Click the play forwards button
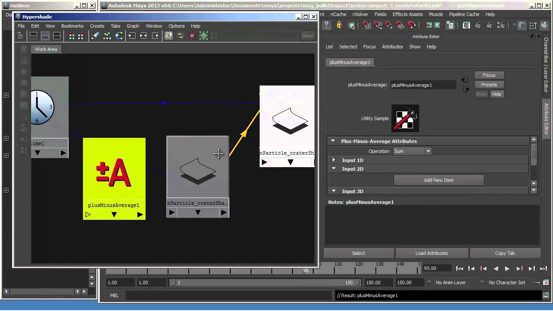 pos(507,269)
